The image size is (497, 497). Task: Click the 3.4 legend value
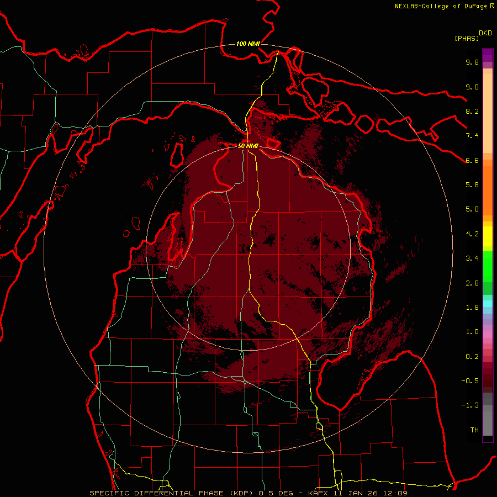pos(472,258)
